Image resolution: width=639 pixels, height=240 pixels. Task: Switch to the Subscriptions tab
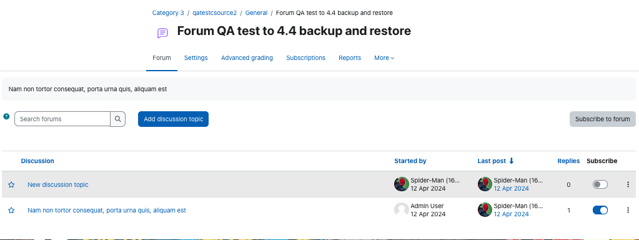(x=305, y=58)
